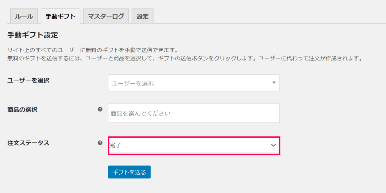The width and height of the screenshot is (386, 193).
Task: Click the 手動ギフト設定 heading
Action: click(33, 35)
